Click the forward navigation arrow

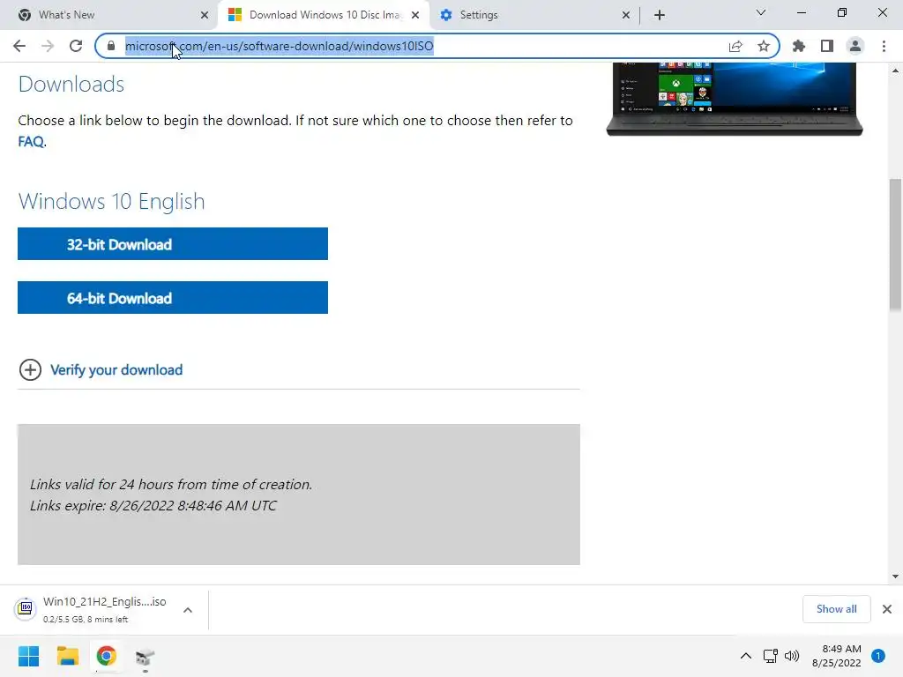pos(48,46)
